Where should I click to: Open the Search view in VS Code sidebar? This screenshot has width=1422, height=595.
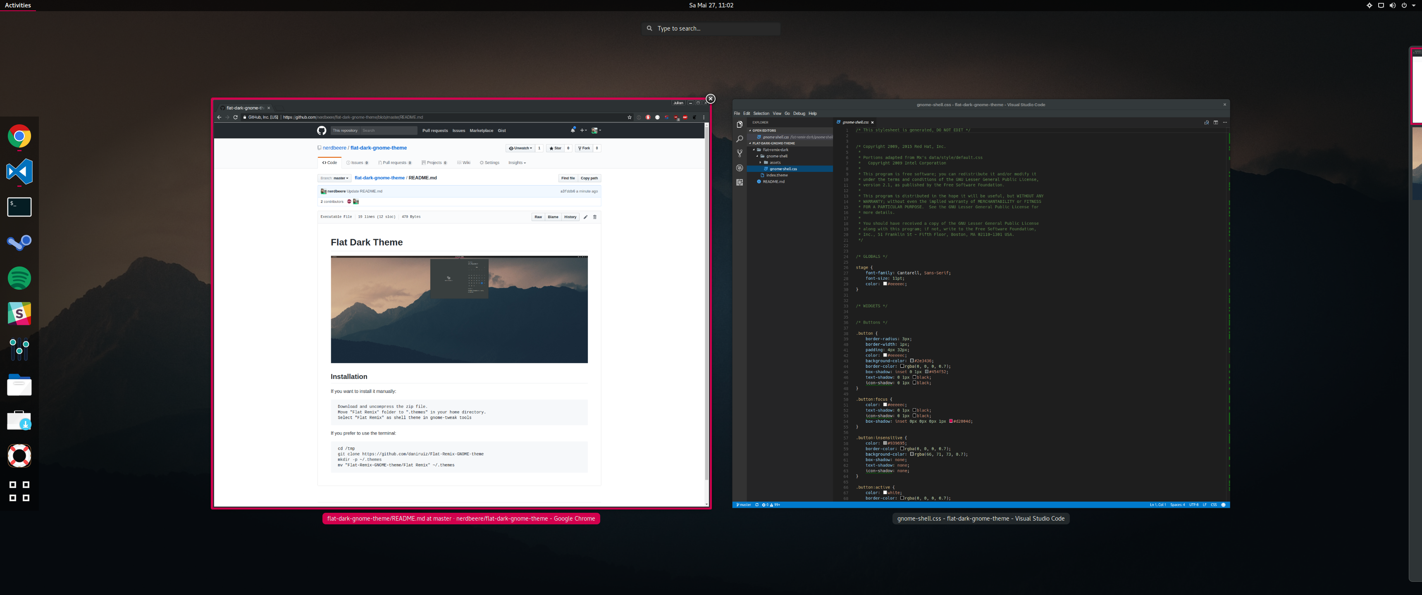point(739,139)
